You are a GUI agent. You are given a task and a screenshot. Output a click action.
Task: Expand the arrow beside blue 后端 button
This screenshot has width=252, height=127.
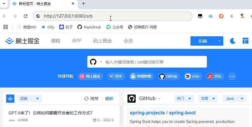[219, 41]
